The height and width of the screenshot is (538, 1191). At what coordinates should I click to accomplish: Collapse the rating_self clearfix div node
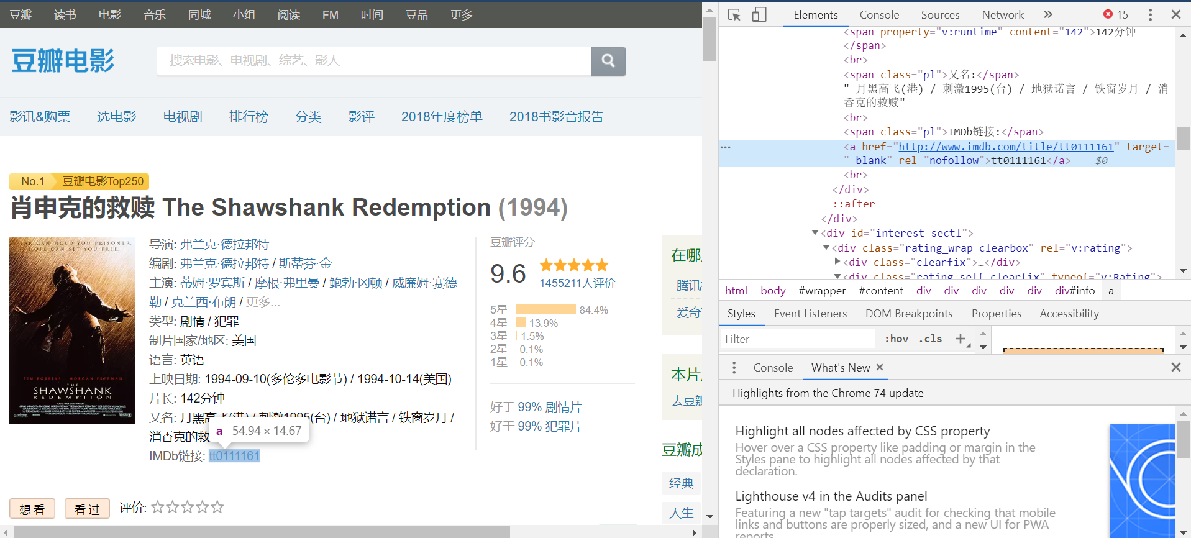coord(837,276)
